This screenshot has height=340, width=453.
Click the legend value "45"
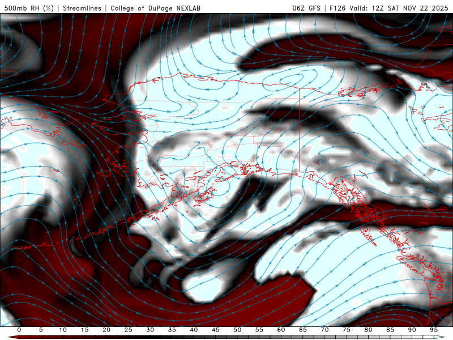click(216, 330)
